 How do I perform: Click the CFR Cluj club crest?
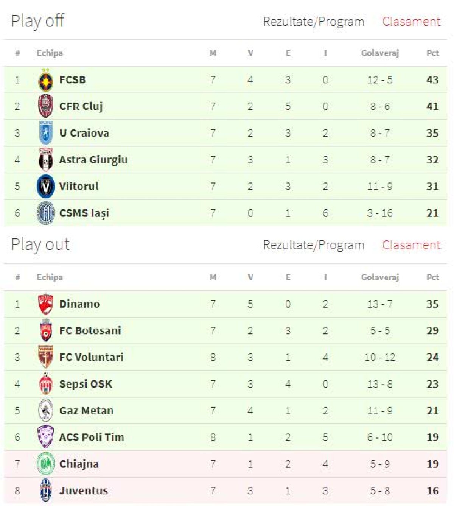[x=46, y=106]
